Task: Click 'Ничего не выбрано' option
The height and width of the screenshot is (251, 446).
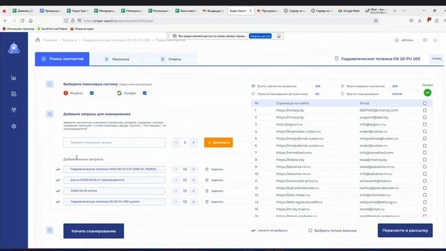Action: point(270,231)
